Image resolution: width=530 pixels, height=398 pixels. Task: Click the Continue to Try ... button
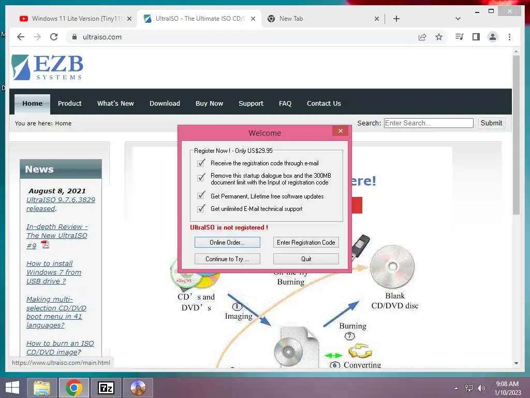pos(227,259)
